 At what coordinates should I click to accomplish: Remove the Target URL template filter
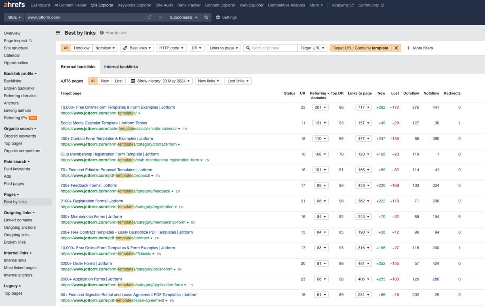coord(396,48)
